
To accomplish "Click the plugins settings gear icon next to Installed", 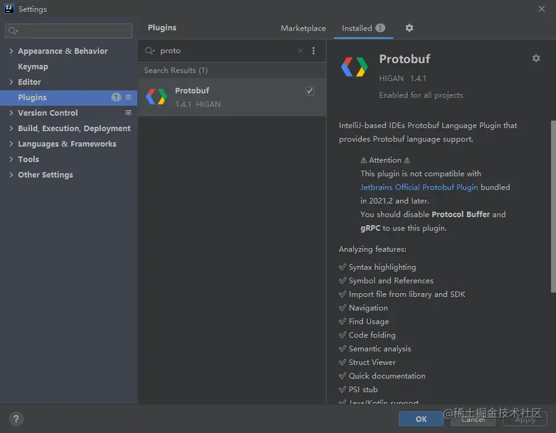I will tap(409, 28).
